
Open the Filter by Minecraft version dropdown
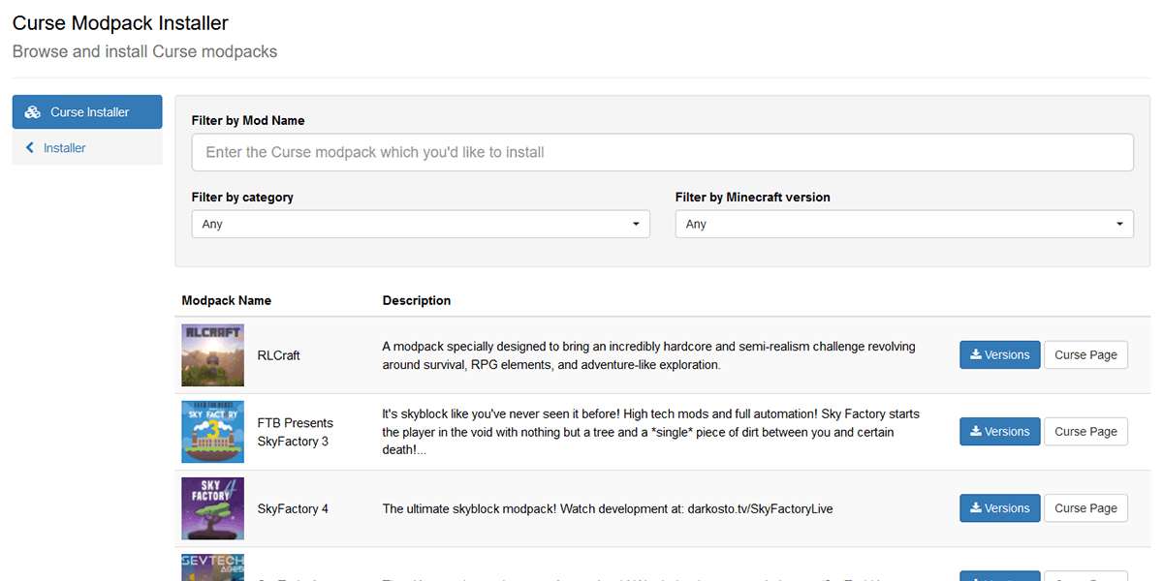pos(904,224)
